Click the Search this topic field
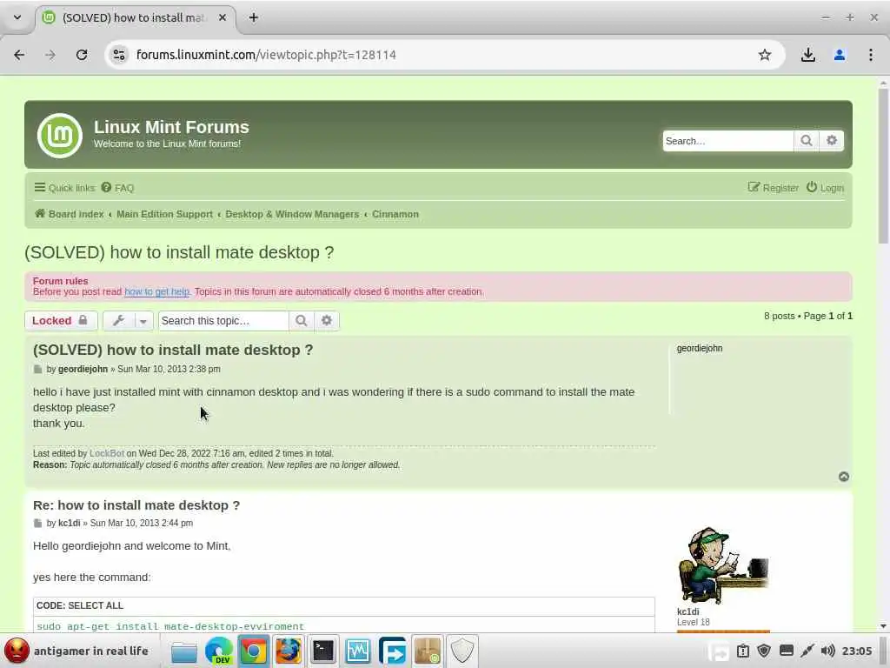 pos(223,321)
